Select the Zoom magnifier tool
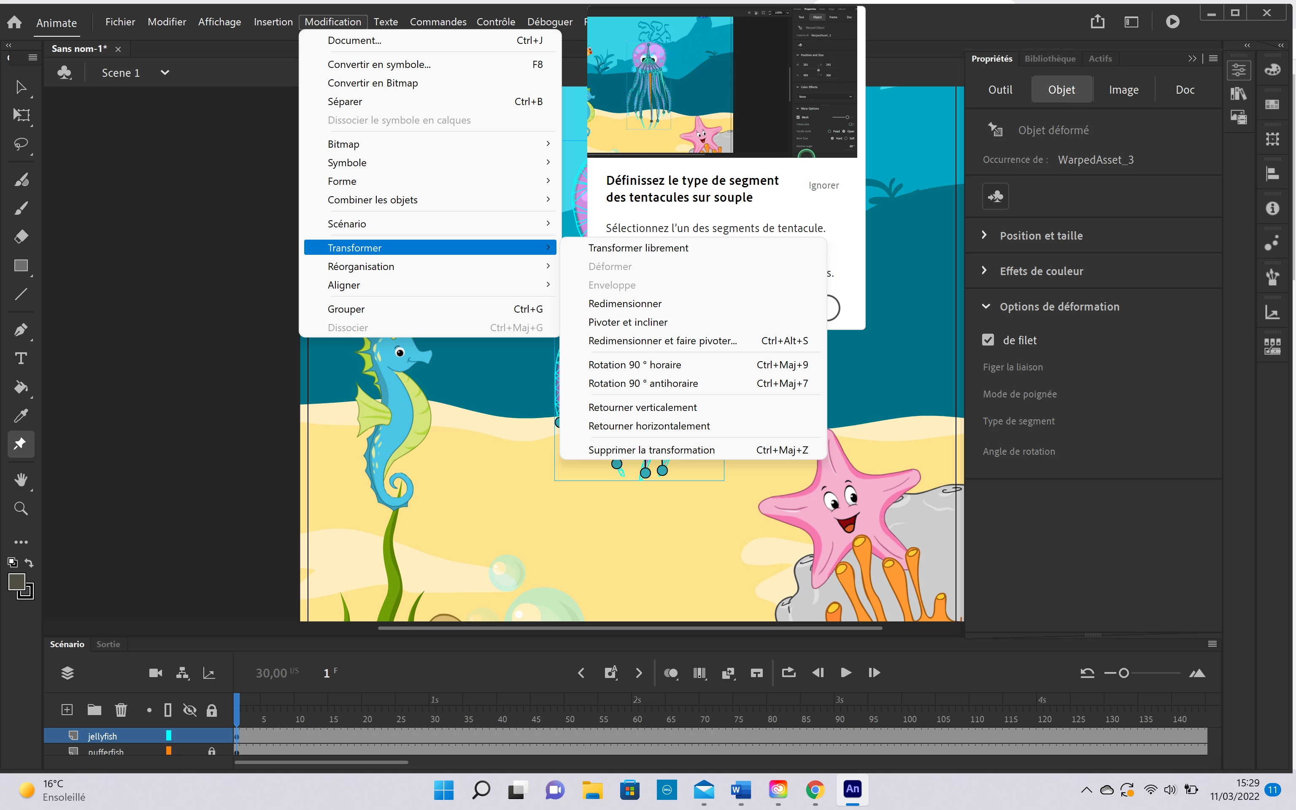This screenshot has width=1296, height=810. coord(20,508)
